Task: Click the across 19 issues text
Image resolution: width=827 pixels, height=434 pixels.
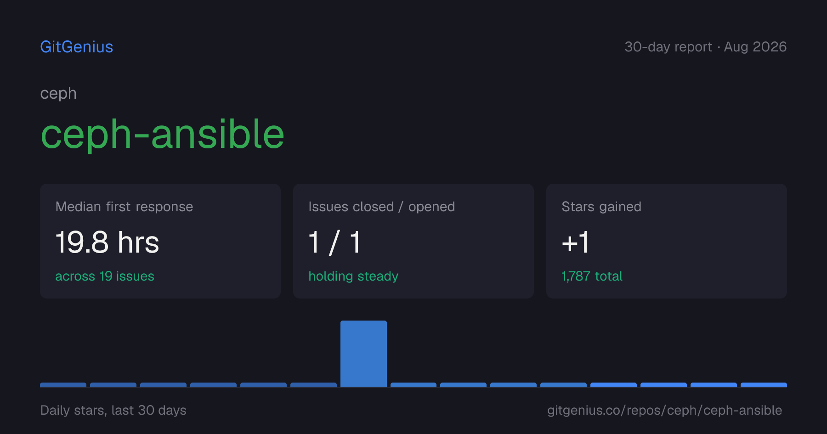Action: [x=105, y=276]
